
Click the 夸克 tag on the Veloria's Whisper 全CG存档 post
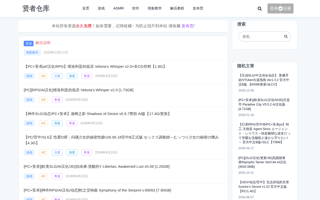click(x=87, y=76)
